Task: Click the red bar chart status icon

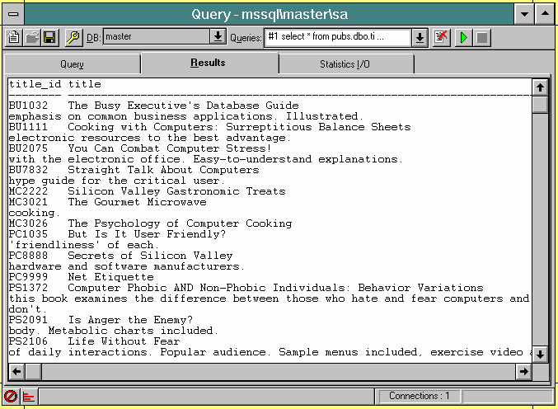Action: pyautogui.click(x=29, y=396)
